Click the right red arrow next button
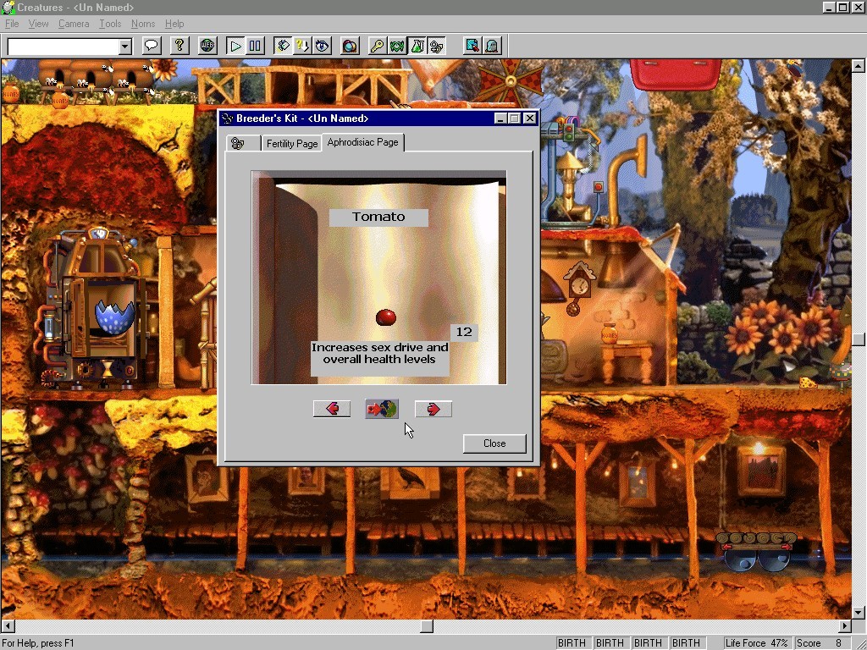The image size is (867, 650). [x=433, y=409]
